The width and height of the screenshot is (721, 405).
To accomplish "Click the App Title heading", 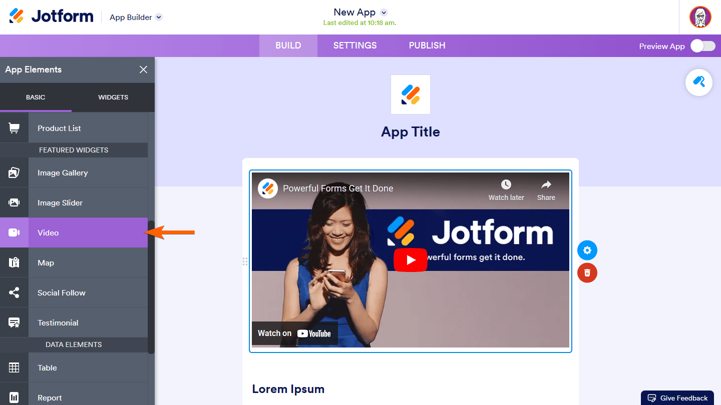I will 411,132.
